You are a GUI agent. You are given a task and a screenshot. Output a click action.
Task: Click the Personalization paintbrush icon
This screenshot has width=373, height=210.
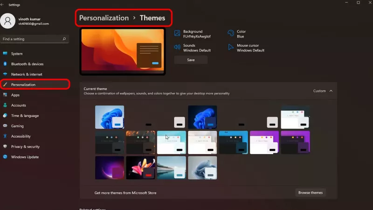click(5, 84)
